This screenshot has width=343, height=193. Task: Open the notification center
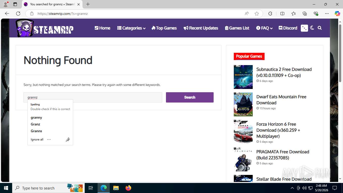click(335, 188)
